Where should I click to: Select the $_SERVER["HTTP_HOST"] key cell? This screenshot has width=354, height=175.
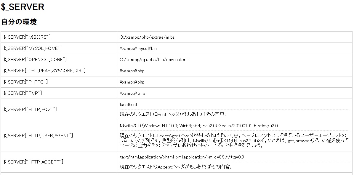(x=59, y=109)
